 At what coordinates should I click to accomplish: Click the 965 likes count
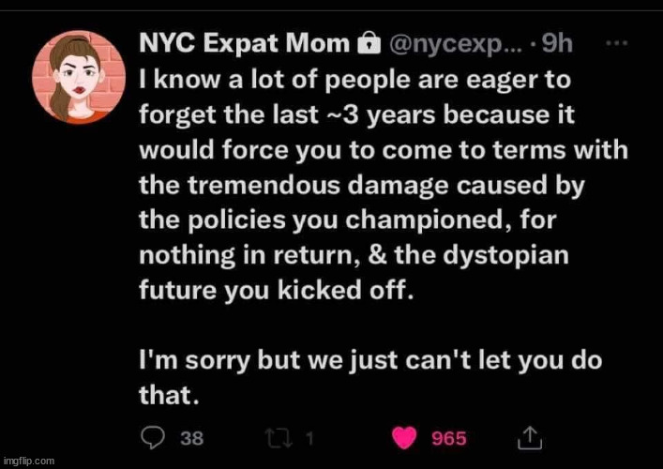click(x=449, y=439)
